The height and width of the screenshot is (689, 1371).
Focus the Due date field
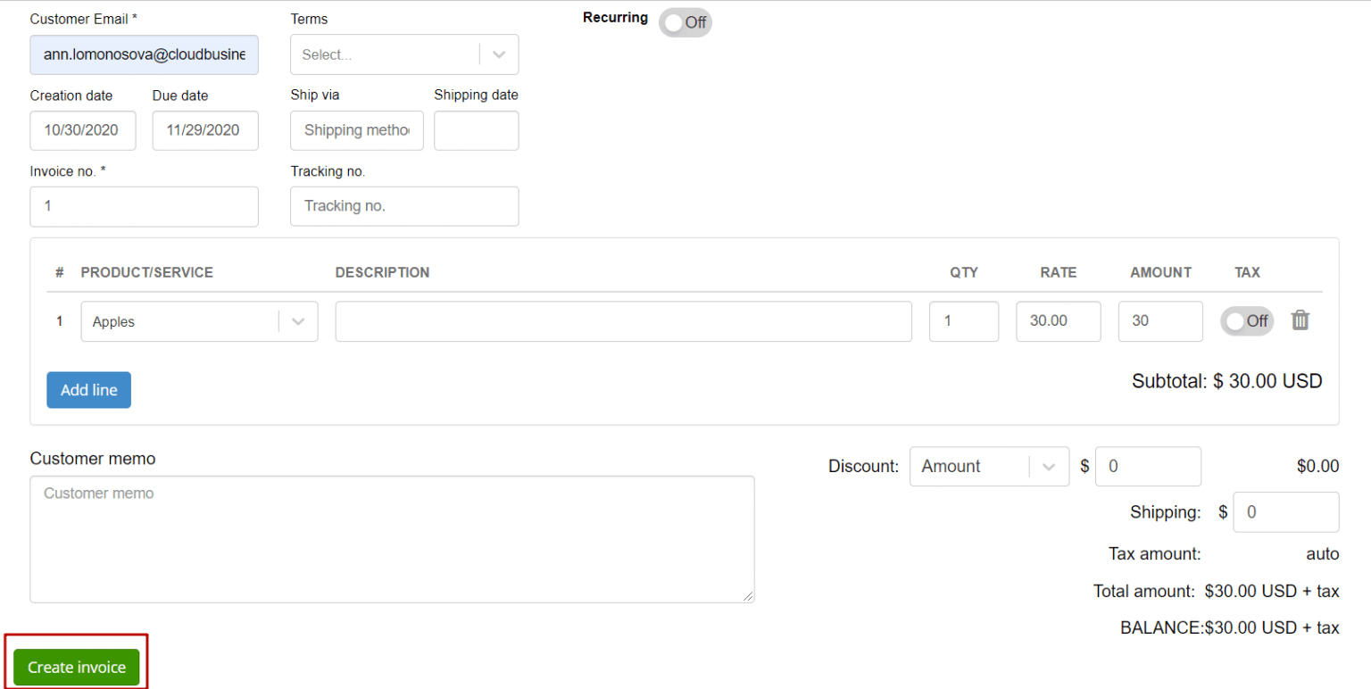pyautogui.click(x=204, y=130)
